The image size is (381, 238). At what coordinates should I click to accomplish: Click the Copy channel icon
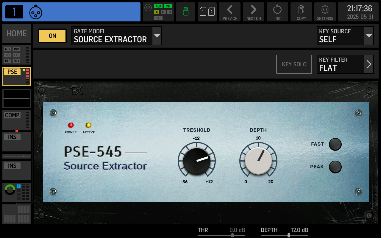point(301,12)
